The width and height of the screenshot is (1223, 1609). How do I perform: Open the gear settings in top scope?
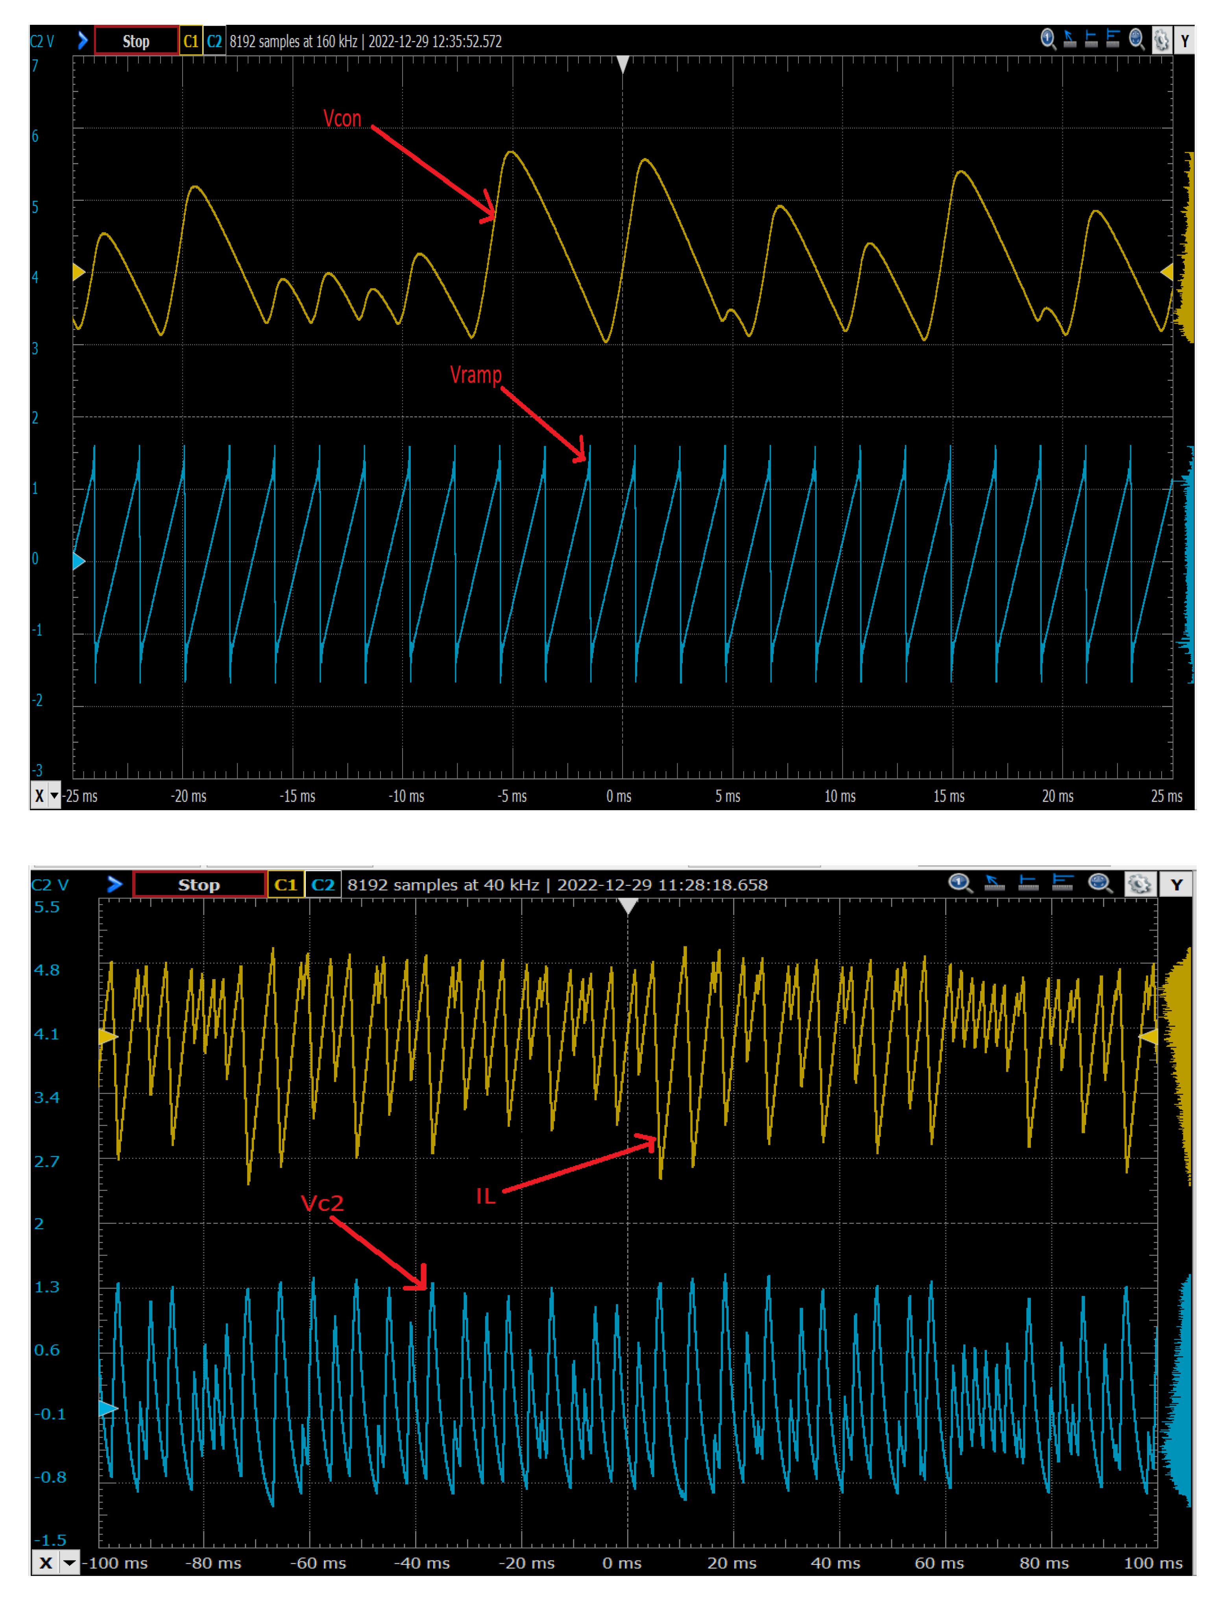tap(1162, 40)
